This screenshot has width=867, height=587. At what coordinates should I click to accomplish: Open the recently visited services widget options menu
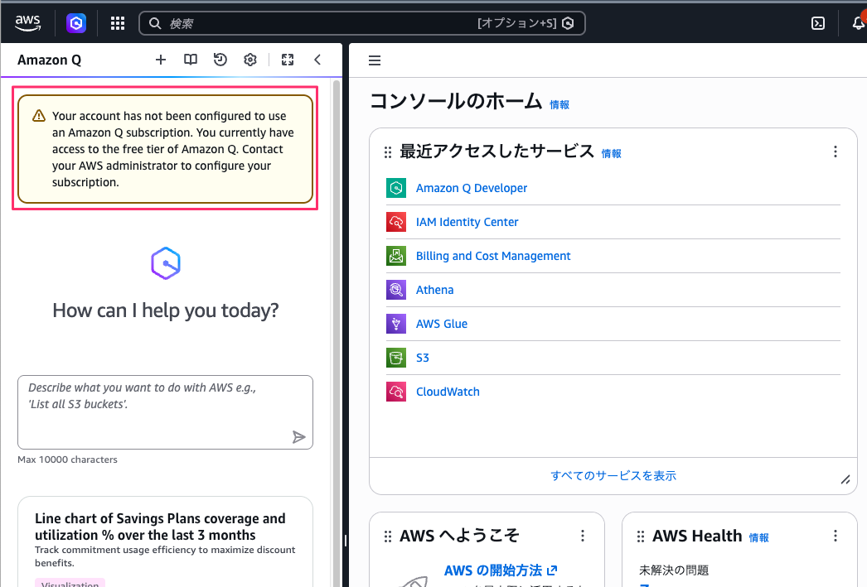pyautogui.click(x=836, y=152)
